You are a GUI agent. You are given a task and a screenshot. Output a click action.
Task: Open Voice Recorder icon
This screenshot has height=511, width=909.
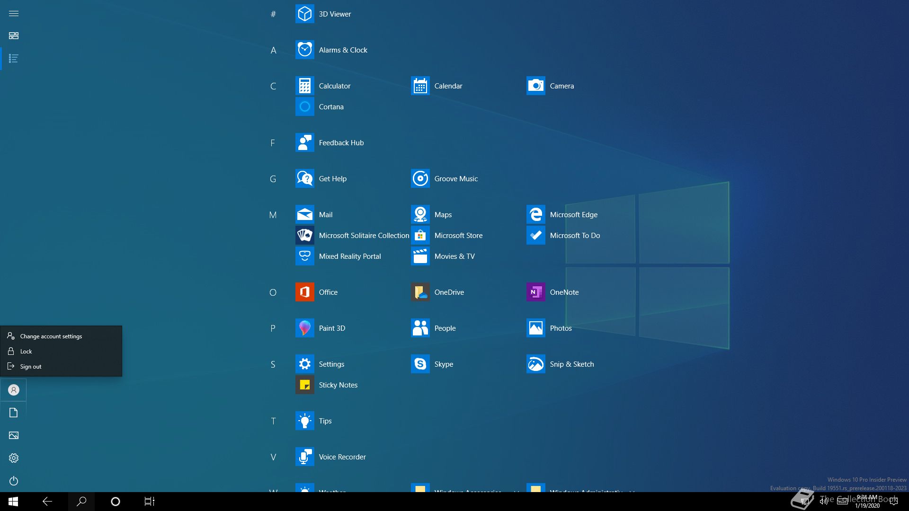click(x=304, y=457)
